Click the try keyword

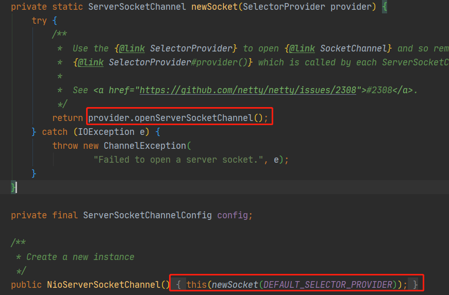(x=39, y=21)
